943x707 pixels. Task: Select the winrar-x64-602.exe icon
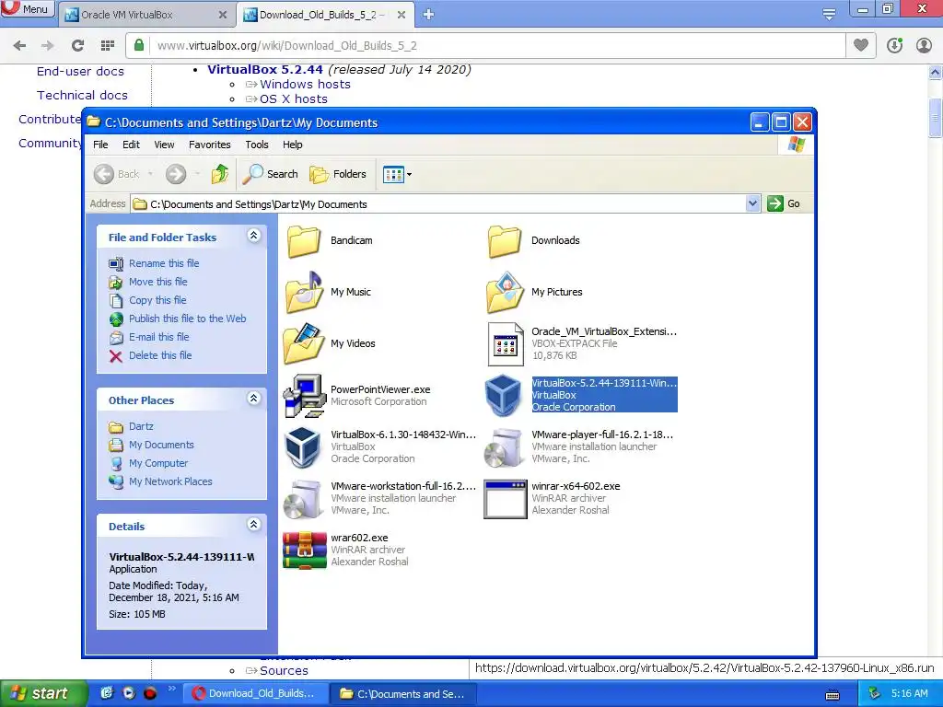[506, 498]
